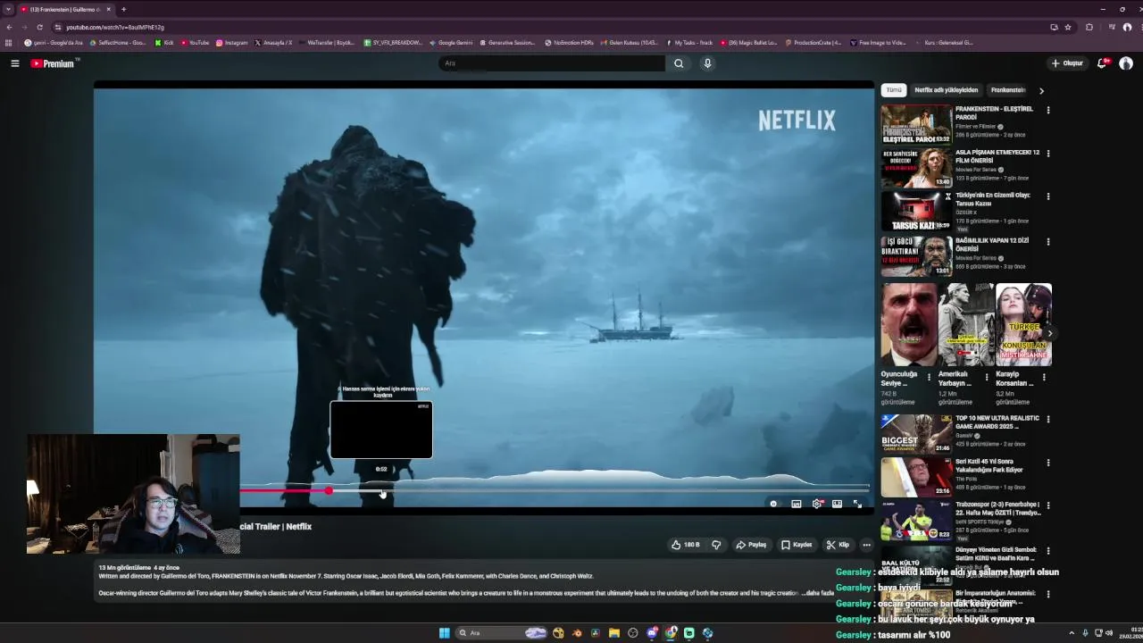The width and height of the screenshot is (1143, 643).
Task: Open options for Top 10 Ultra Realistic Game
Action: click(1048, 419)
